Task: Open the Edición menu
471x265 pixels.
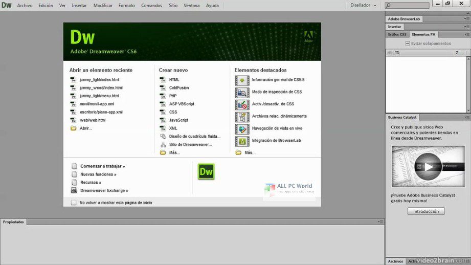Action: tap(46, 6)
